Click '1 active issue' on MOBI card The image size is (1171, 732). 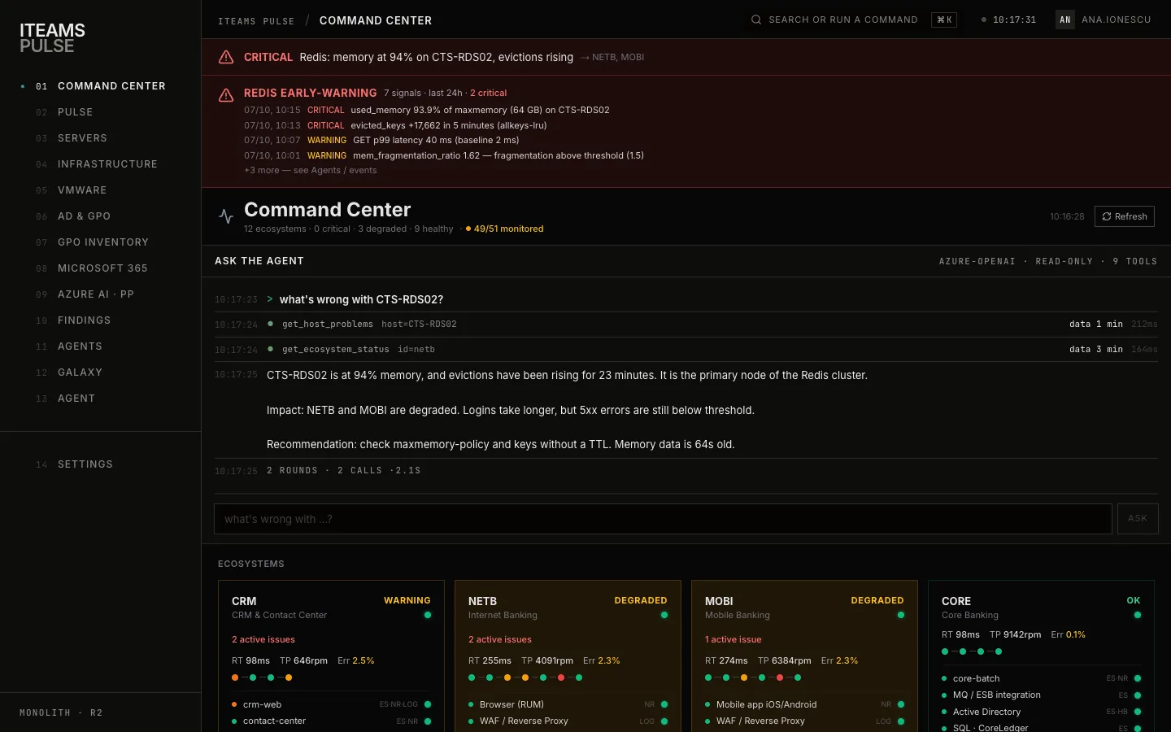click(x=734, y=639)
